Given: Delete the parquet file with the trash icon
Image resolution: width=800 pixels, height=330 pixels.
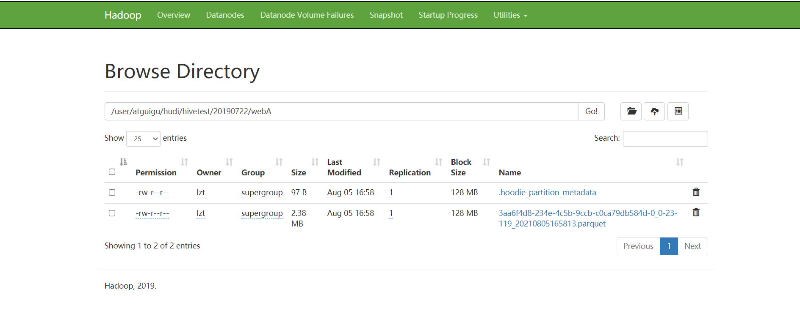Looking at the screenshot, I should (696, 213).
